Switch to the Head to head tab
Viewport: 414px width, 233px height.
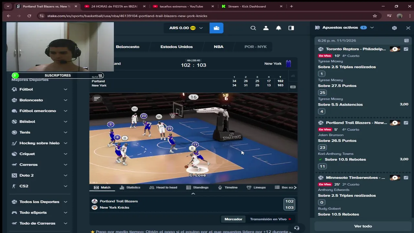163,187
